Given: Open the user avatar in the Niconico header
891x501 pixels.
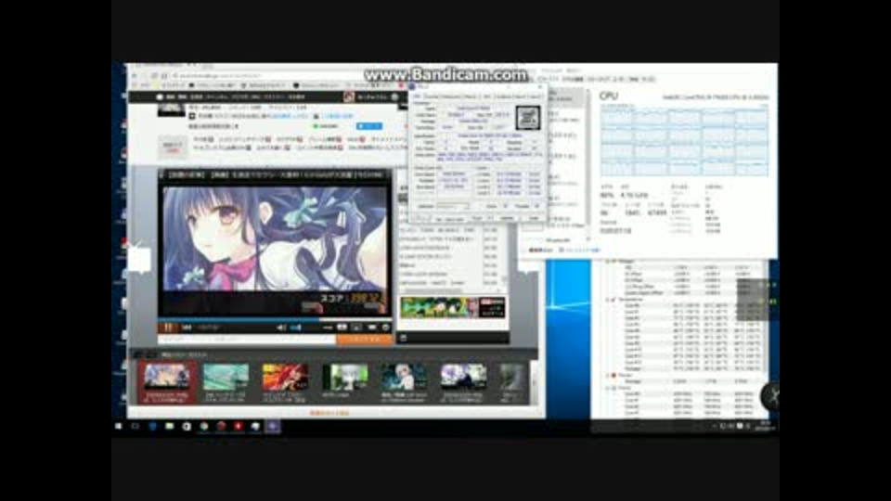Looking at the screenshot, I should tap(349, 97).
